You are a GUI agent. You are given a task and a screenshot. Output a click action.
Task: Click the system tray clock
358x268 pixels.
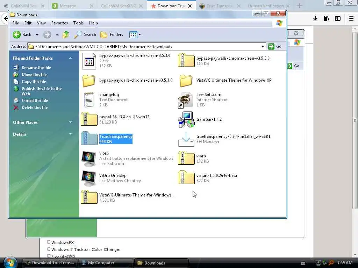(x=345, y=263)
